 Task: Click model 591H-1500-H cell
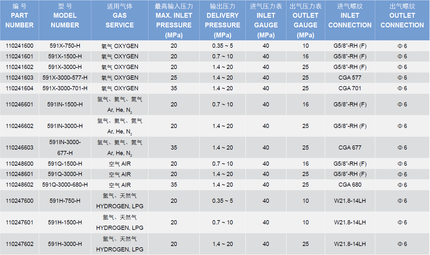coord(65,222)
